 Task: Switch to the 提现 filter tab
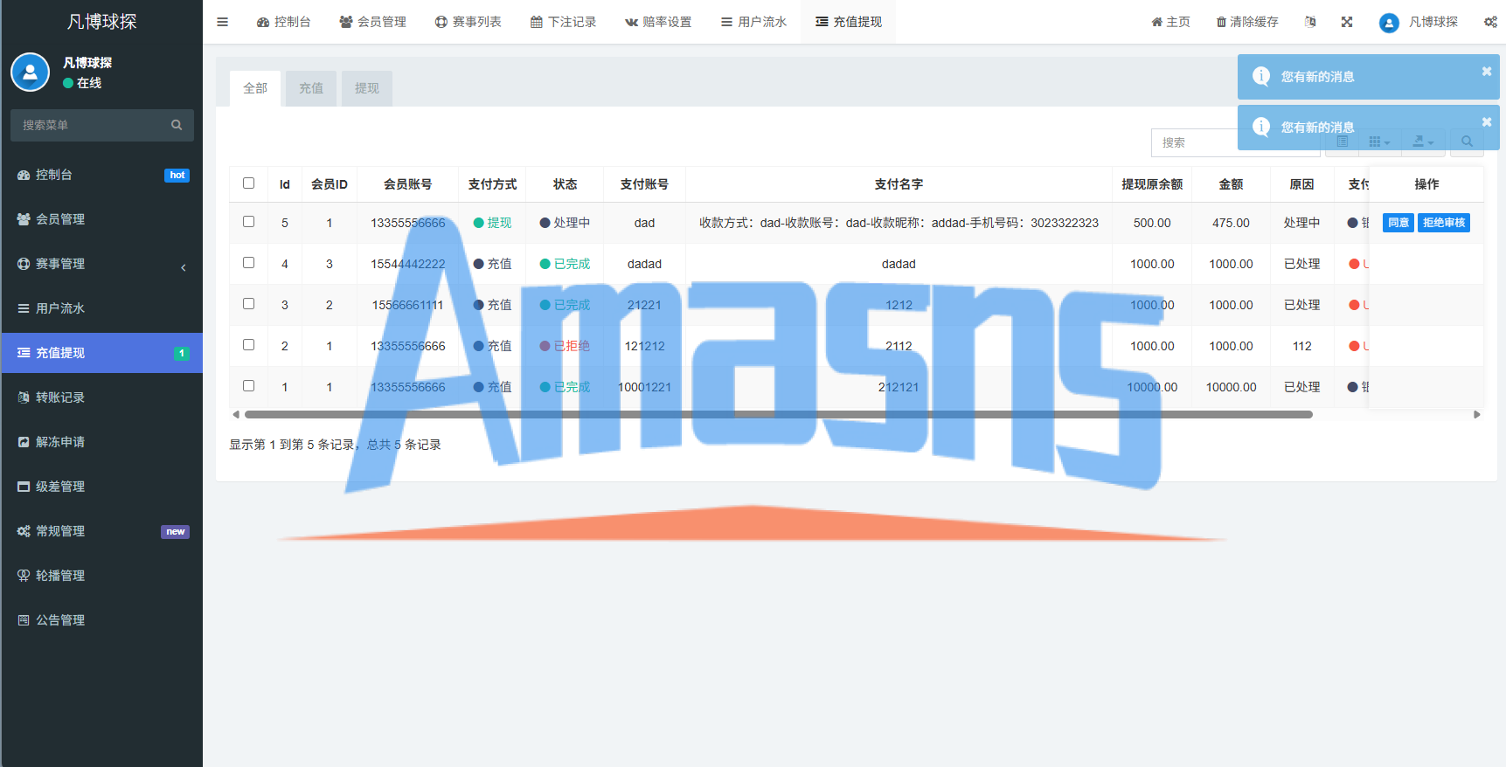[367, 88]
